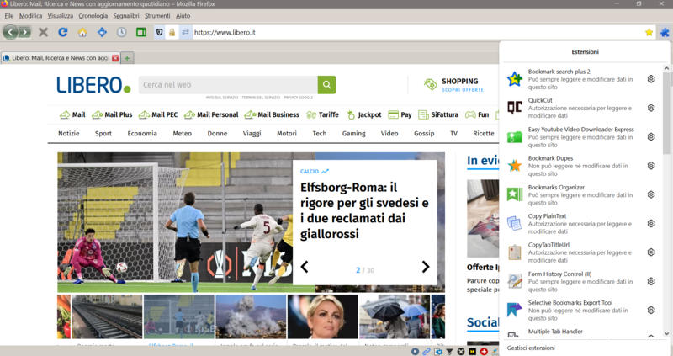Image resolution: width=673 pixels, height=356 pixels.
Task: Open settings gear for Copy PlainText
Action: [x=651, y=223]
